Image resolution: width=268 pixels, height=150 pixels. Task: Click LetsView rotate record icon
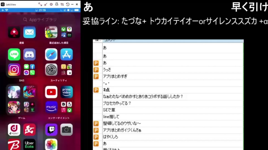(x=68, y=4)
